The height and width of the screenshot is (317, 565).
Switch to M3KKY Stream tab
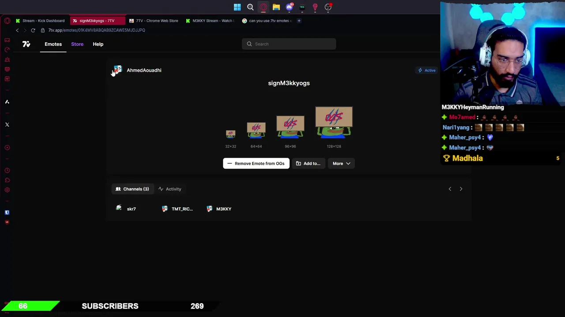(x=210, y=21)
